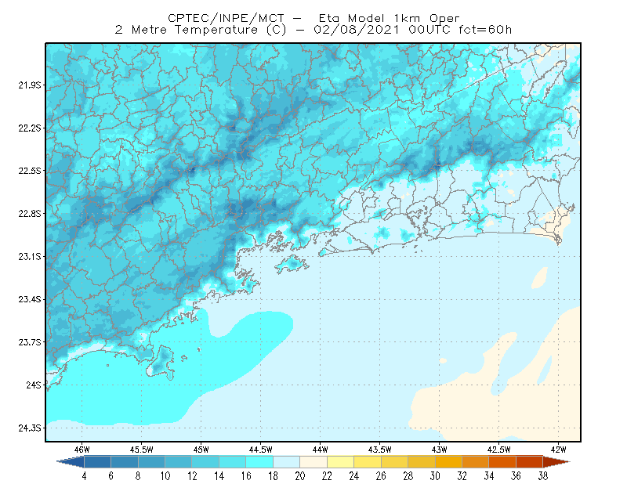Click the colorbar number 14
Viewport: 627px width, 484px height.
point(219,476)
